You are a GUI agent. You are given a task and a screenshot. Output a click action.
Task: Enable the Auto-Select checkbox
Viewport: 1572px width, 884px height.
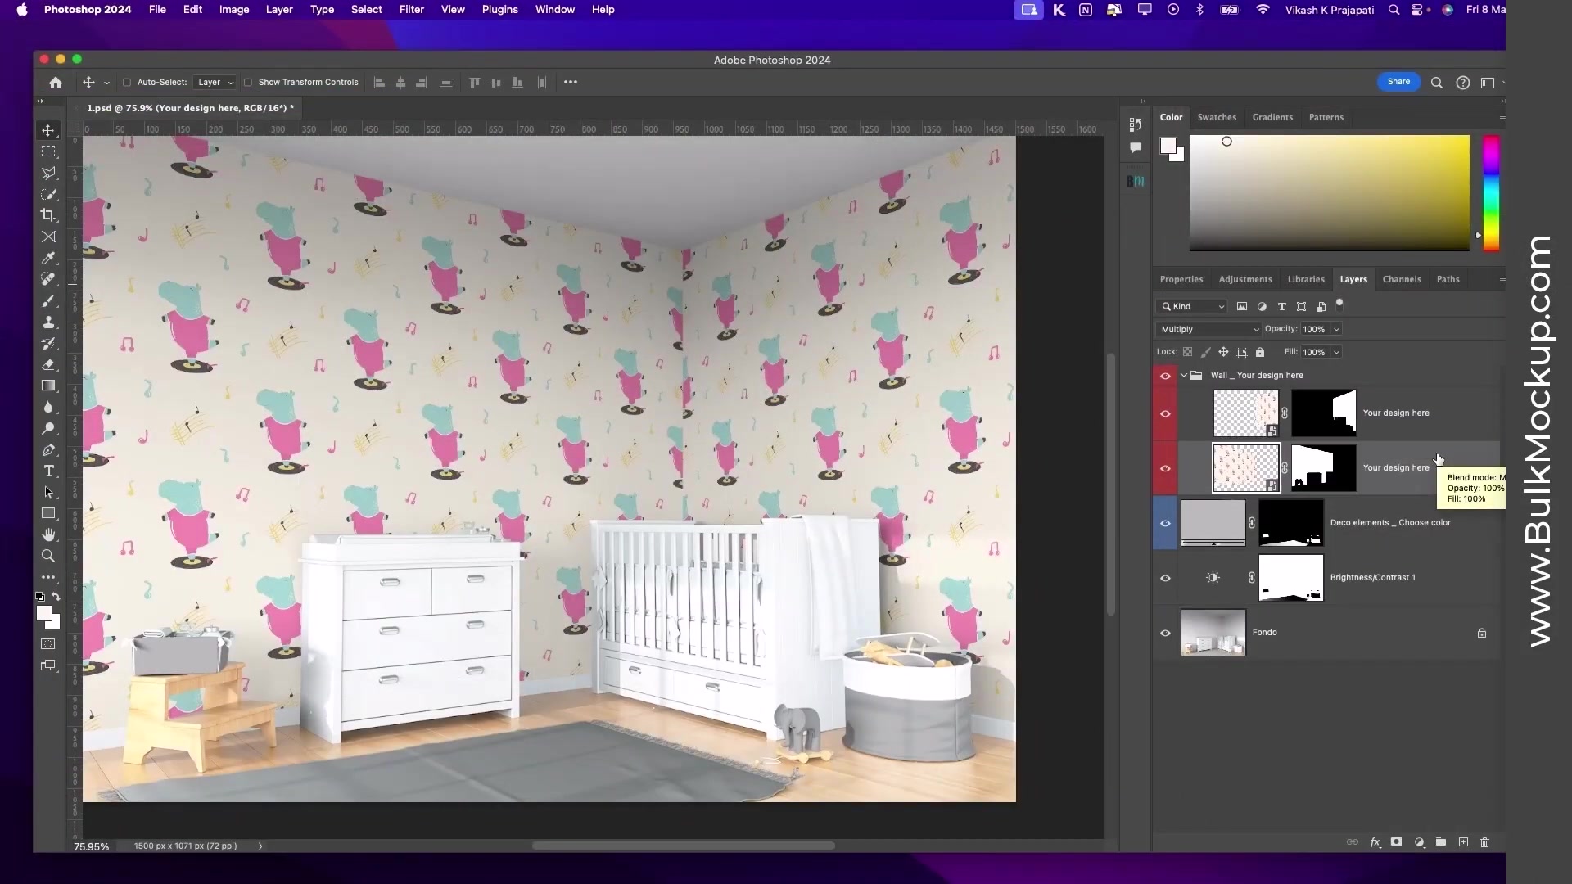point(127,82)
